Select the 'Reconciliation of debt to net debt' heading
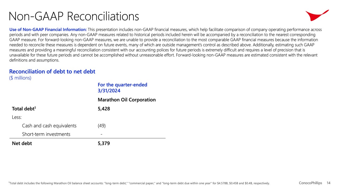339x191 pixels. (x=52, y=72)
